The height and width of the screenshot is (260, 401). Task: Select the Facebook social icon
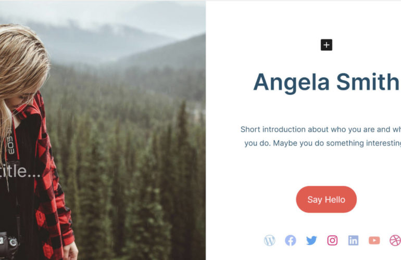pyautogui.click(x=291, y=240)
